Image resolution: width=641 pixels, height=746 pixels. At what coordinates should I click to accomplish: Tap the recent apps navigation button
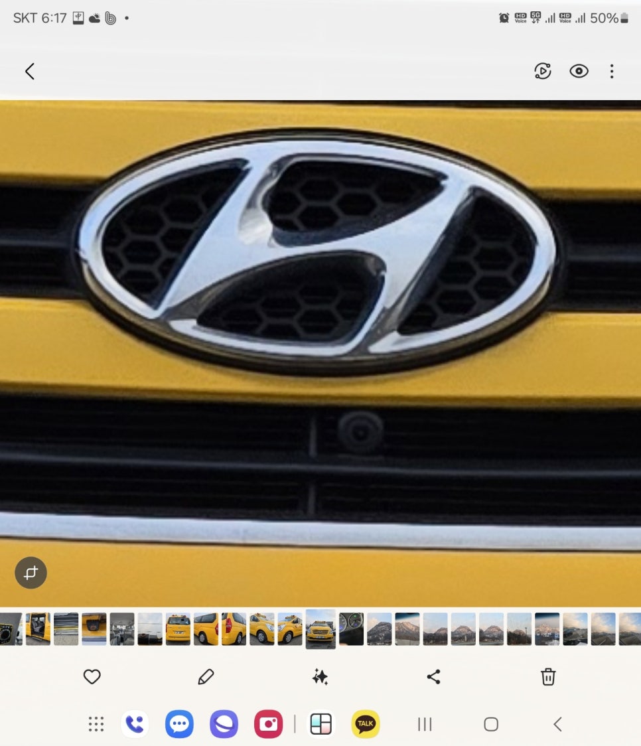pyautogui.click(x=425, y=724)
